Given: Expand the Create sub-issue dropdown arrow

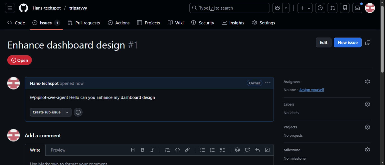Looking at the screenshot, I should coord(67,112).
